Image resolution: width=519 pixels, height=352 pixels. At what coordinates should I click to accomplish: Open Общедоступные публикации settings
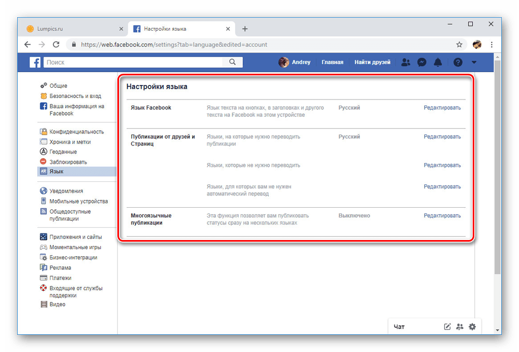[x=70, y=215]
